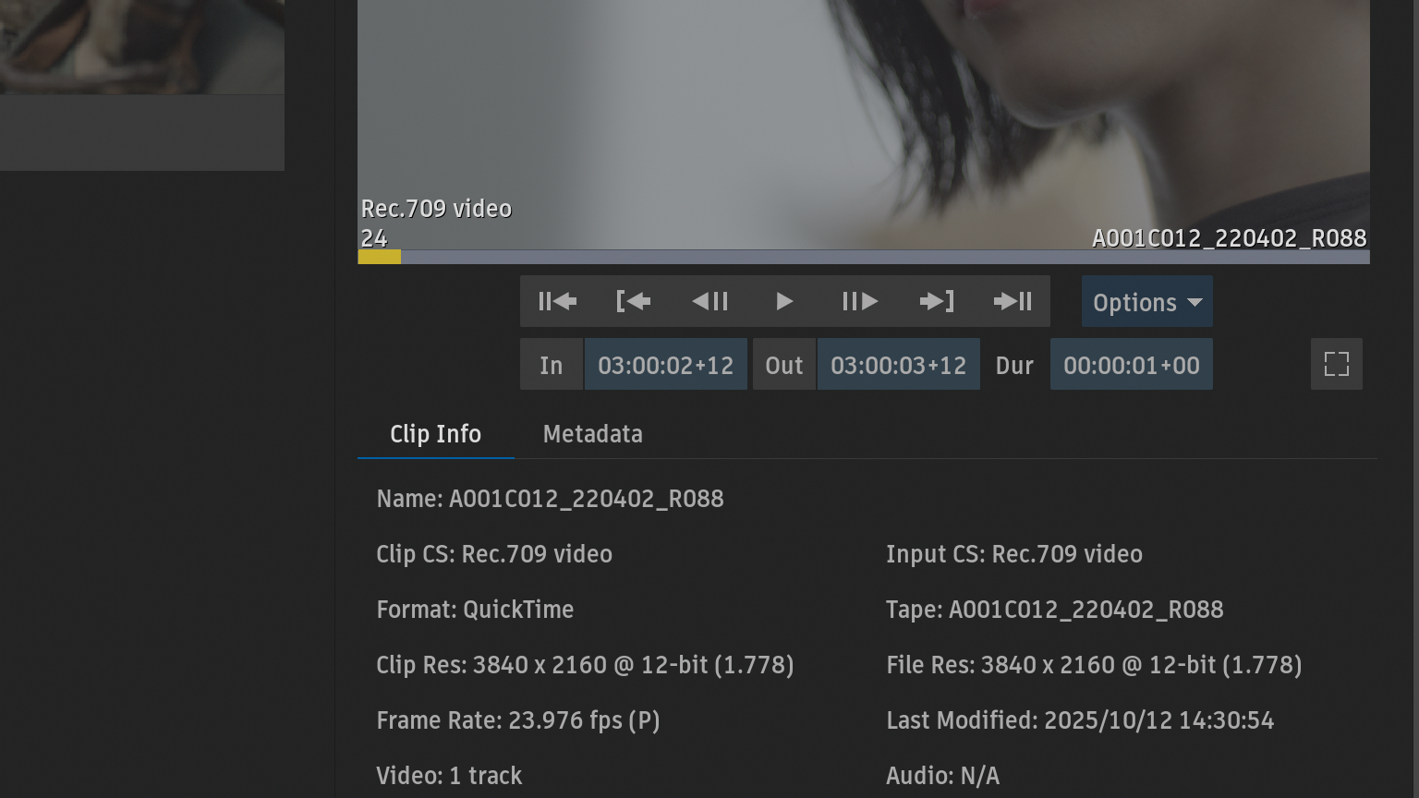Open the Options dropdown

[x=1146, y=302]
